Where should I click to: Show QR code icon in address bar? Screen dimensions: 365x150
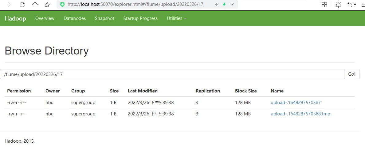(217, 4)
